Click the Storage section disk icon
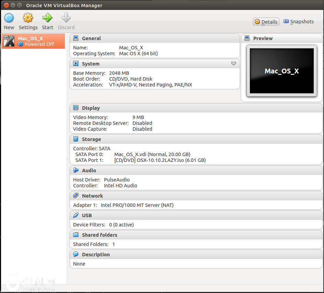This screenshot has width=324, height=293. tap(76, 139)
